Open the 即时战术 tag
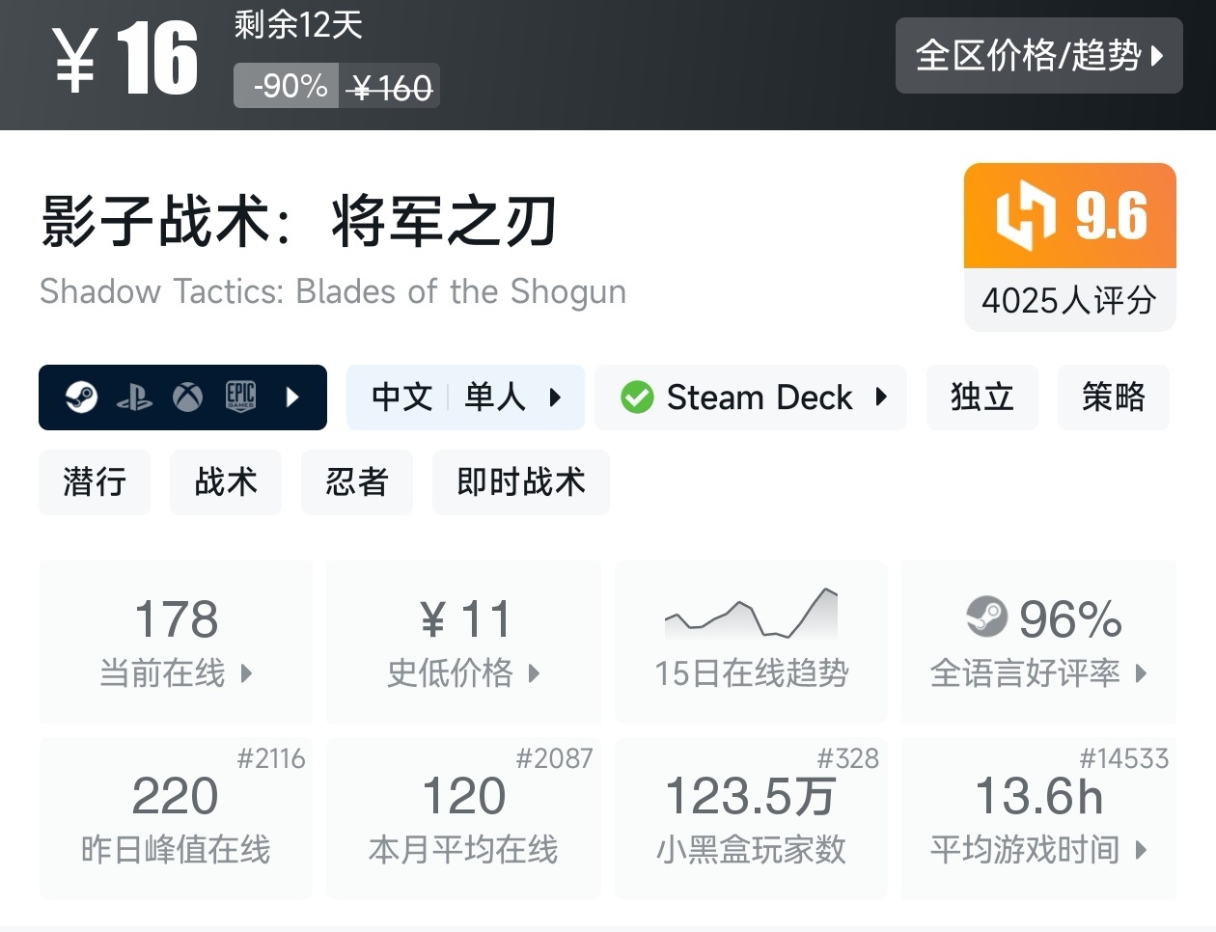 pos(520,481)
